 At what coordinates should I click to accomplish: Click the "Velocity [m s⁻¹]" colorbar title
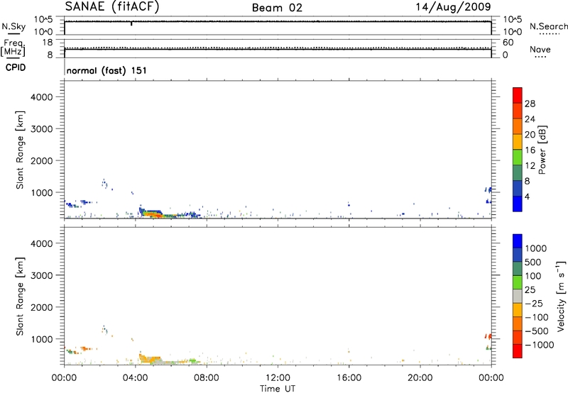click(x=561, y=296)
